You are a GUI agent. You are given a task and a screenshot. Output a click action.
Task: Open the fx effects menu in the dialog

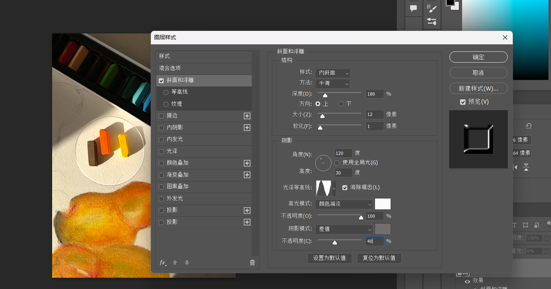coord(163,263)
